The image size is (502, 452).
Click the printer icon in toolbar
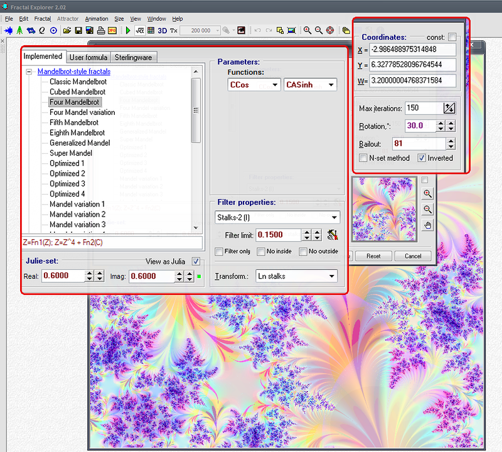(100, 30)
